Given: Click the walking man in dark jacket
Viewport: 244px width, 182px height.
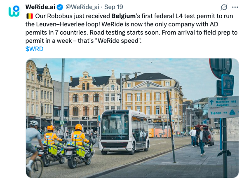Looking at the screenshot, I should pyautogui.click(x=203, y=141).
